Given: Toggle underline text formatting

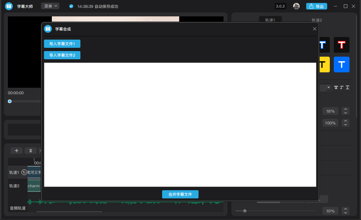Looking at the screenshot, I should click(348, 87).
